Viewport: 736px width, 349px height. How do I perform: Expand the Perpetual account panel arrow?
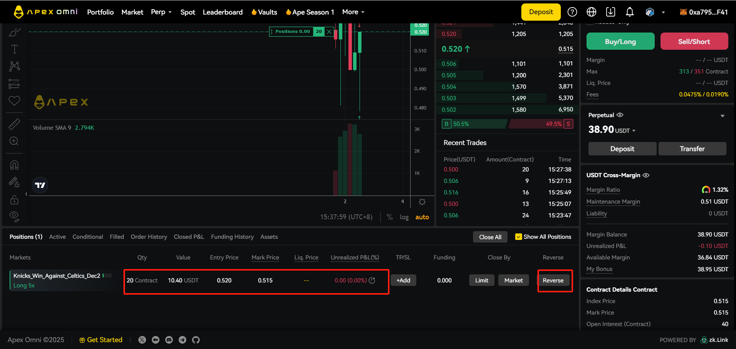(722, 116)
